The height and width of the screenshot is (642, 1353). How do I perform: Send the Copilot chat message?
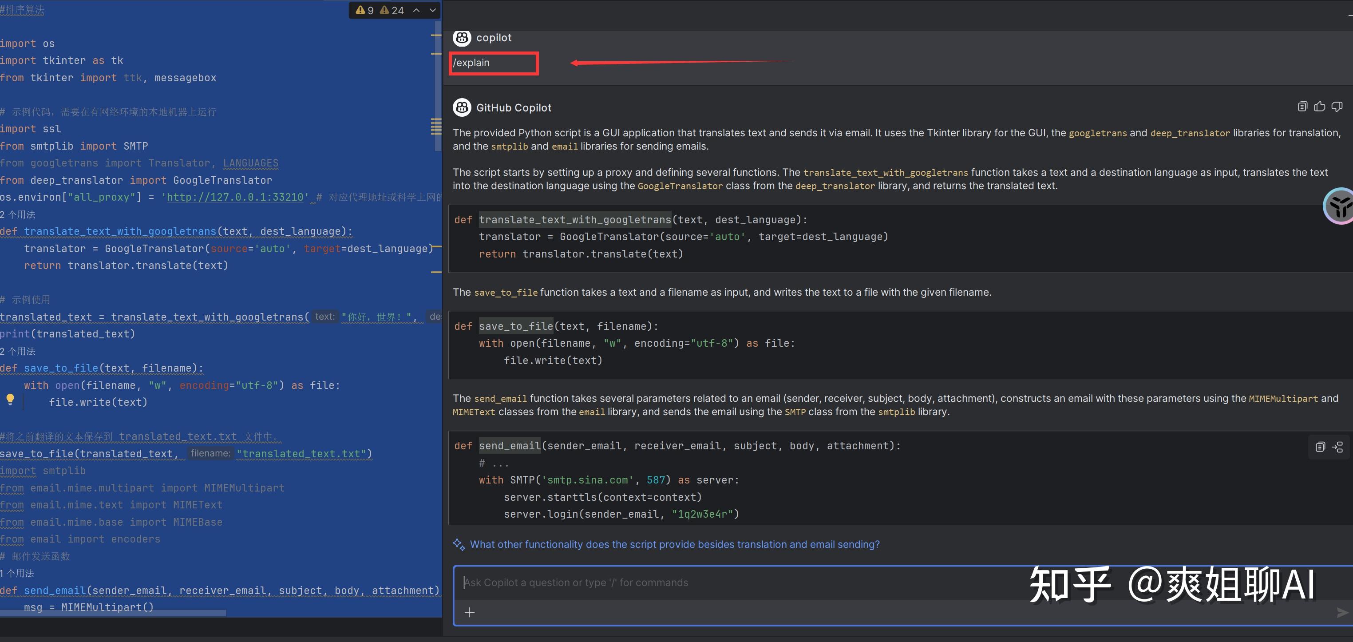click(x=1342, y=612)
